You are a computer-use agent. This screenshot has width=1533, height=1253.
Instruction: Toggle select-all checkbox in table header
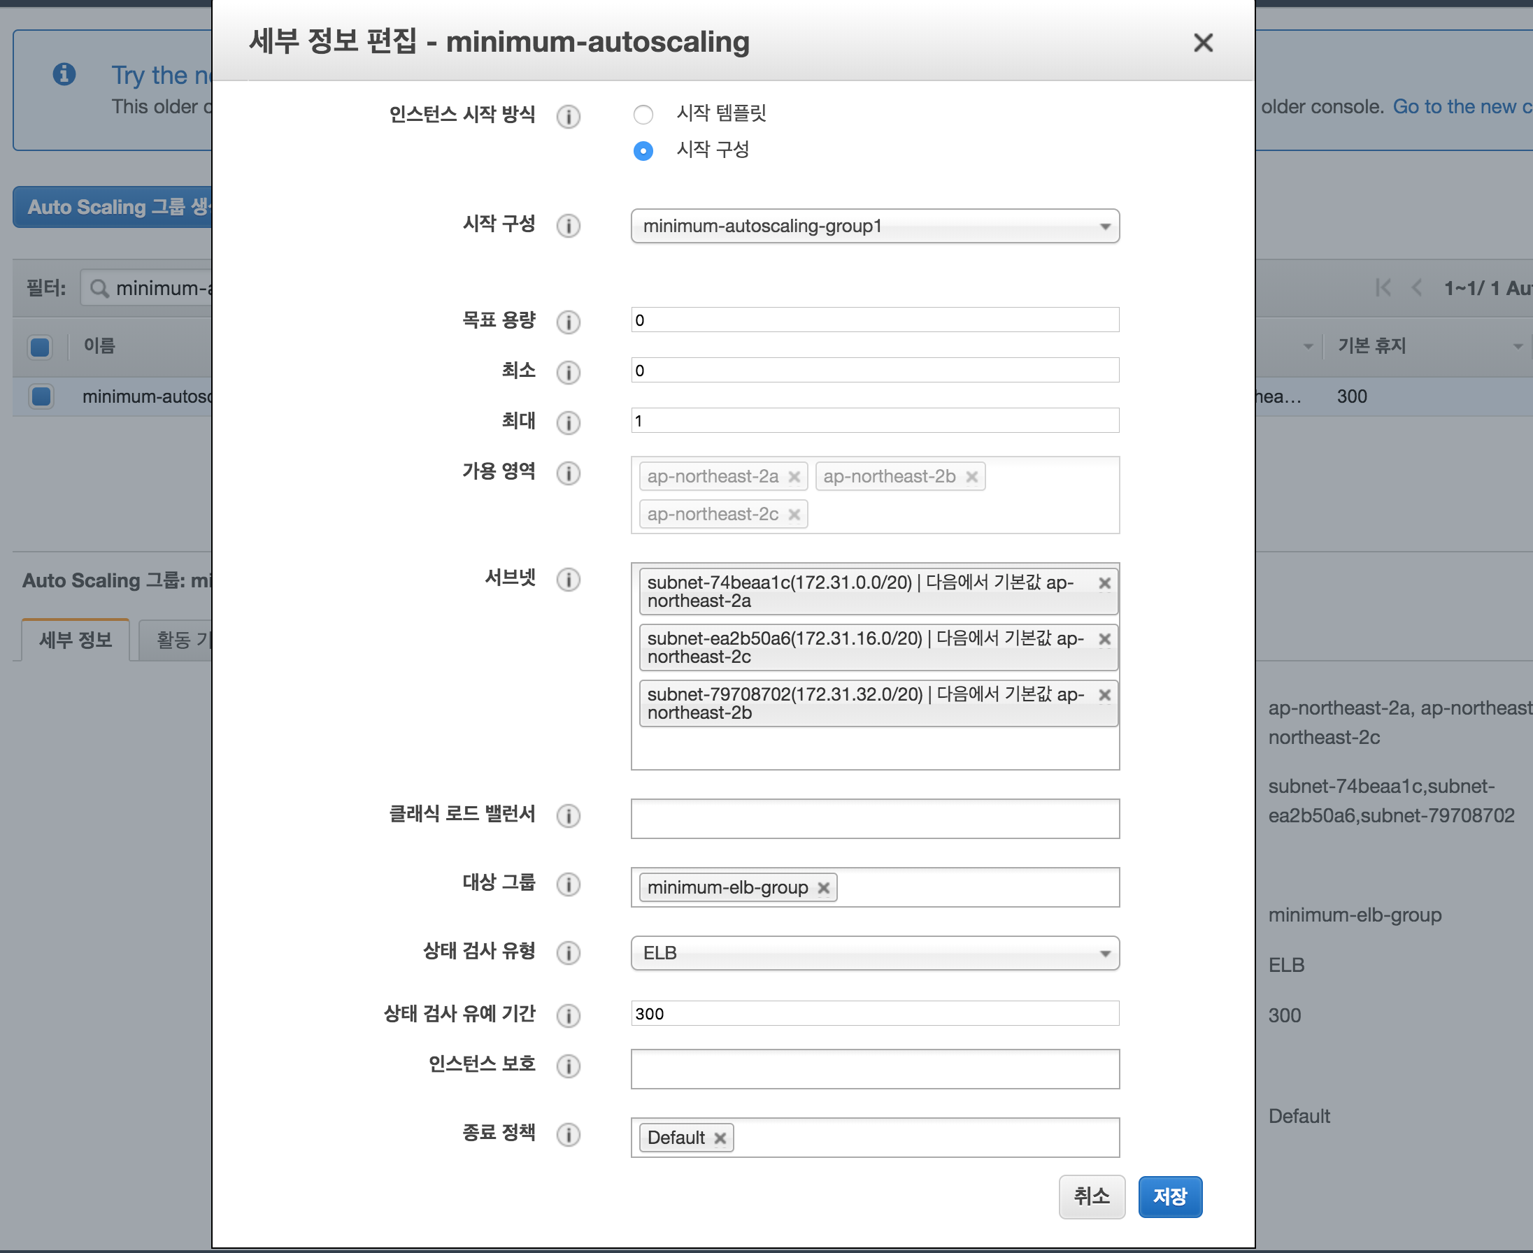[x=41, y=348]
